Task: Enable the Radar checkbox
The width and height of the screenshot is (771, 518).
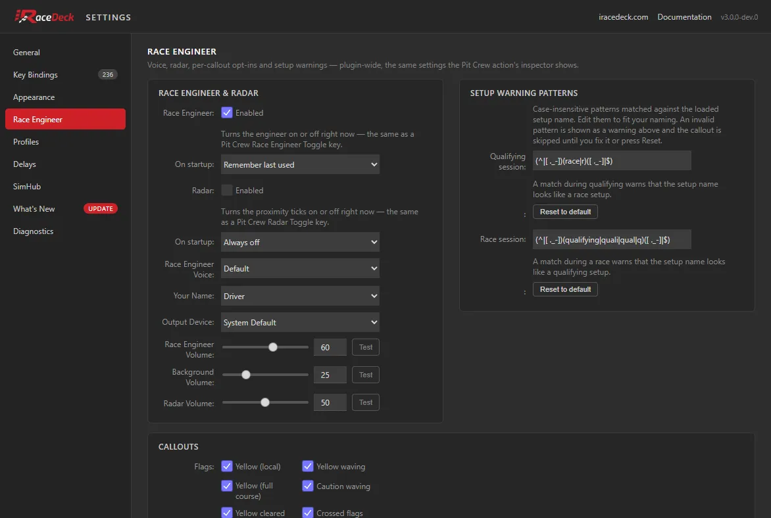Action: point(227,190)
